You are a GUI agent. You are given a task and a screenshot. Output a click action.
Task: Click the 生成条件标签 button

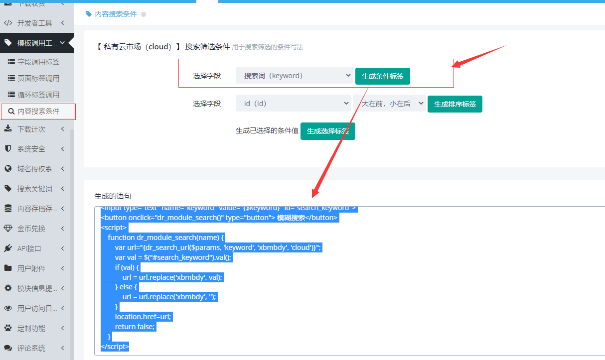click(383, 76)
